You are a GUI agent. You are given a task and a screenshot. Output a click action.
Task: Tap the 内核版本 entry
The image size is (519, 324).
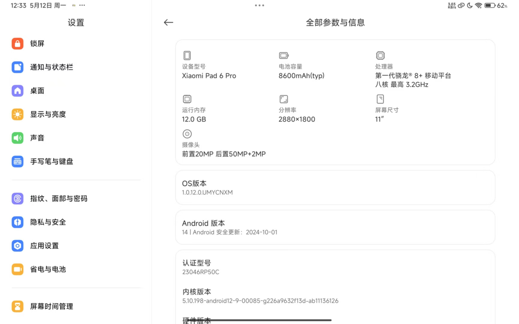click(335, 296)
